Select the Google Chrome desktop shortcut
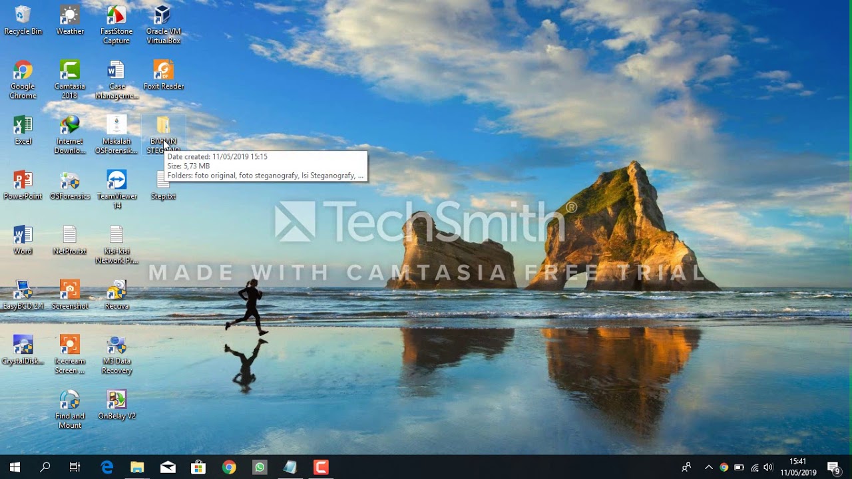Screen dimensions: 852x479 (x=23, y=80)
